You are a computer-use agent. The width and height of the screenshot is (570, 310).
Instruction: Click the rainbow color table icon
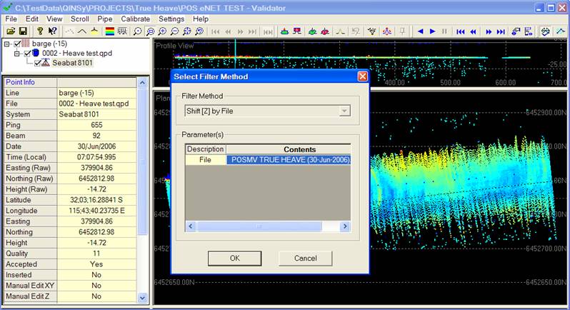pos(109,31)
